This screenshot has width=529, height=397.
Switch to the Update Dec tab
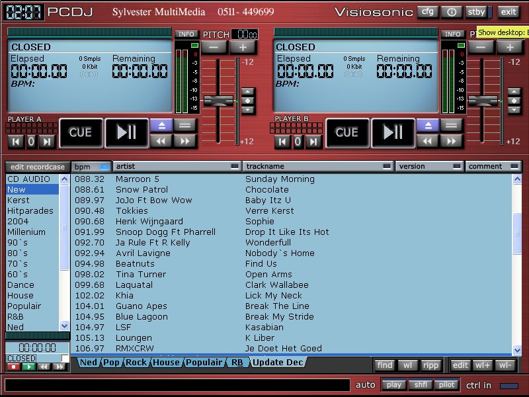coord(278,363)
